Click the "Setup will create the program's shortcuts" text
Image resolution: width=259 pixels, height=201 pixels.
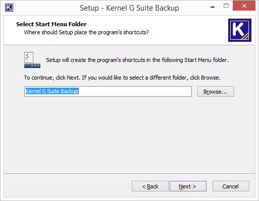[x=137, y=60]
